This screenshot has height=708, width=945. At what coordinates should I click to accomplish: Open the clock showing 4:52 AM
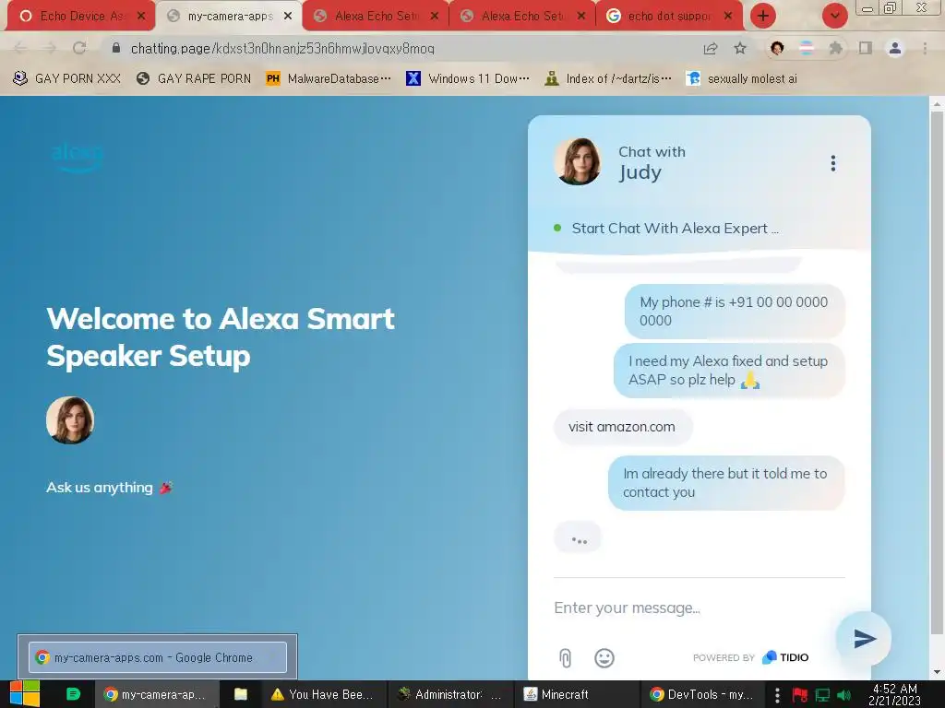894,694
